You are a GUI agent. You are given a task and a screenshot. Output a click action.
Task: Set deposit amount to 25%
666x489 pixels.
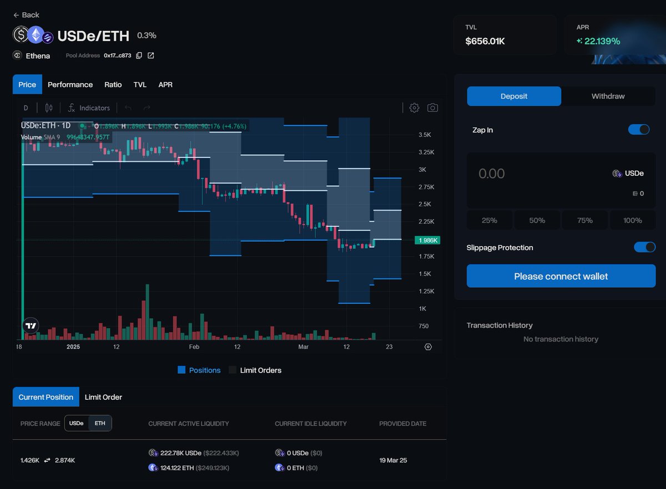point(490,220)
